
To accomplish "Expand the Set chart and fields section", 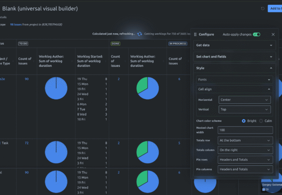I will coord(235,57).
